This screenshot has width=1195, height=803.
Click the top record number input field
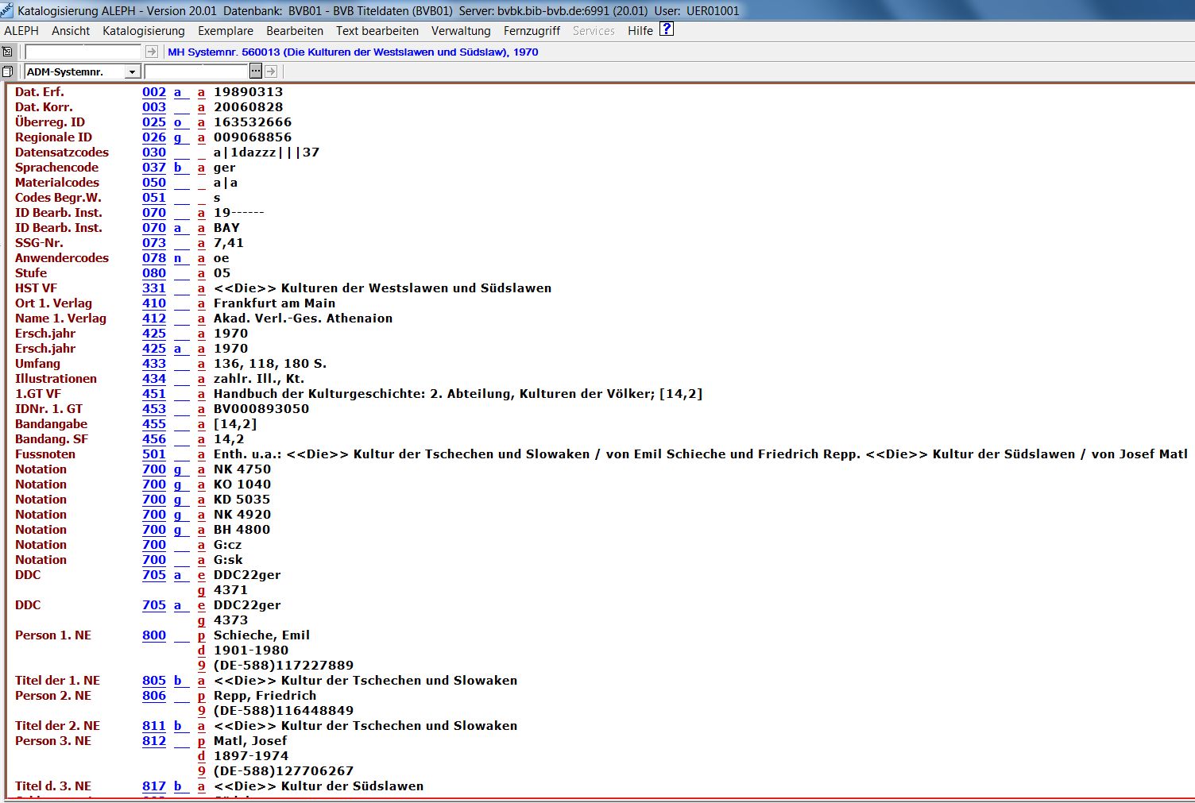coord(83,52)
